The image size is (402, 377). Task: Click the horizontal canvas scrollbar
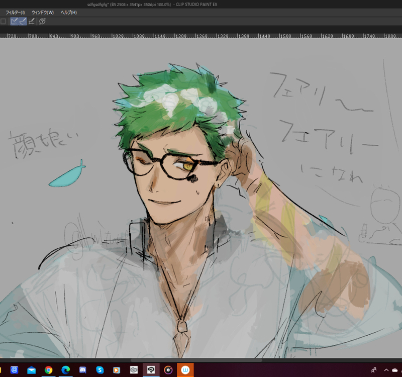click(x=196, y=360)
